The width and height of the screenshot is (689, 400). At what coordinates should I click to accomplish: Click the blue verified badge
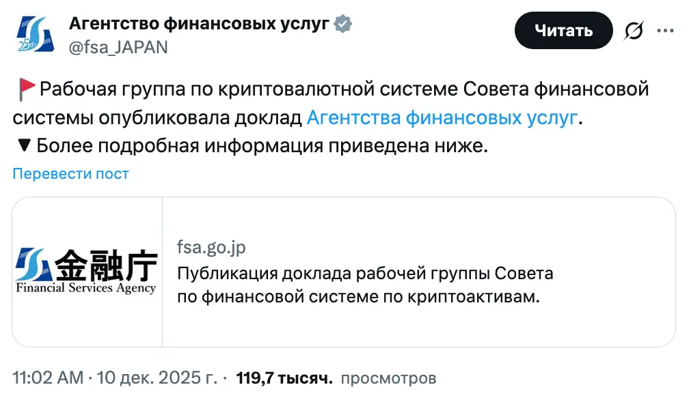[342, 25]
